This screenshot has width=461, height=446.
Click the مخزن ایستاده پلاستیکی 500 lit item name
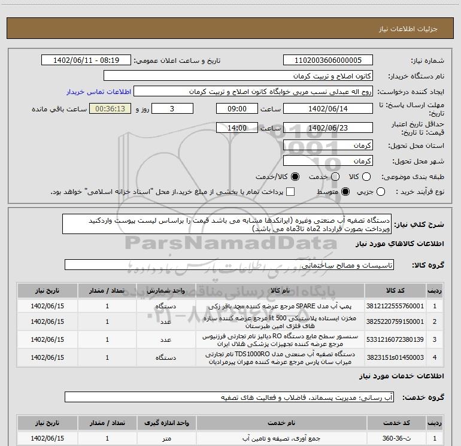[280, 322]
